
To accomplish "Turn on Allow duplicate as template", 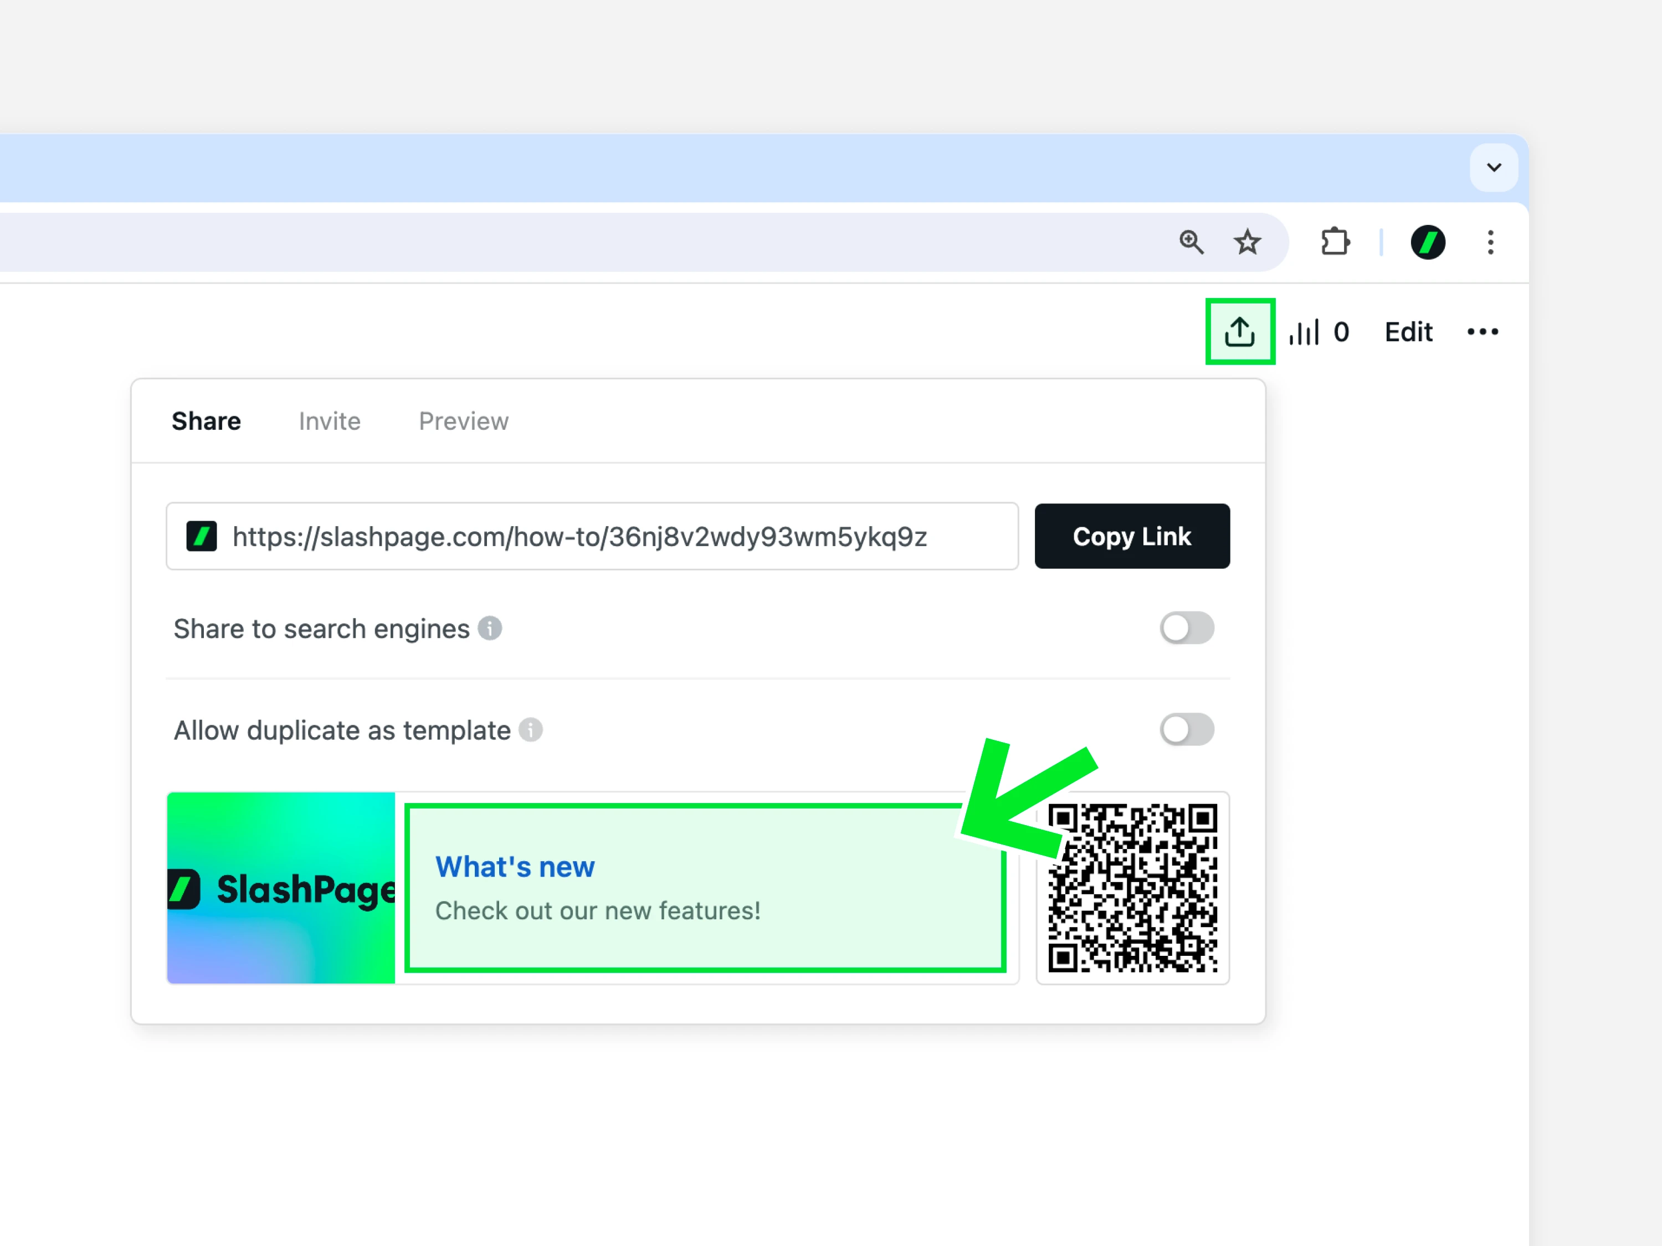I will pos(1187,729).
